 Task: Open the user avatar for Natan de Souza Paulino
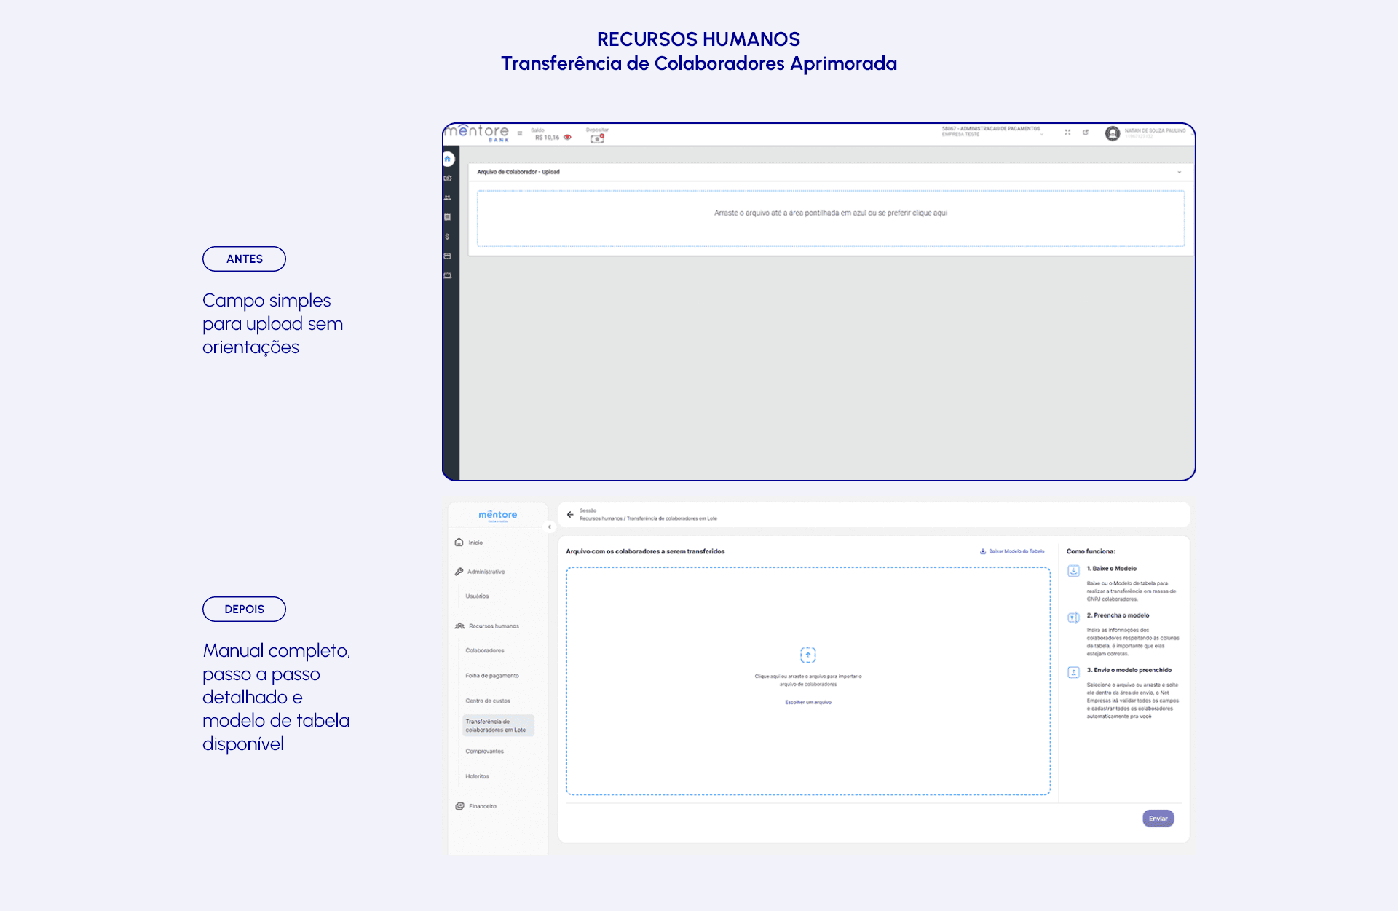click(x=1113, y=133)
